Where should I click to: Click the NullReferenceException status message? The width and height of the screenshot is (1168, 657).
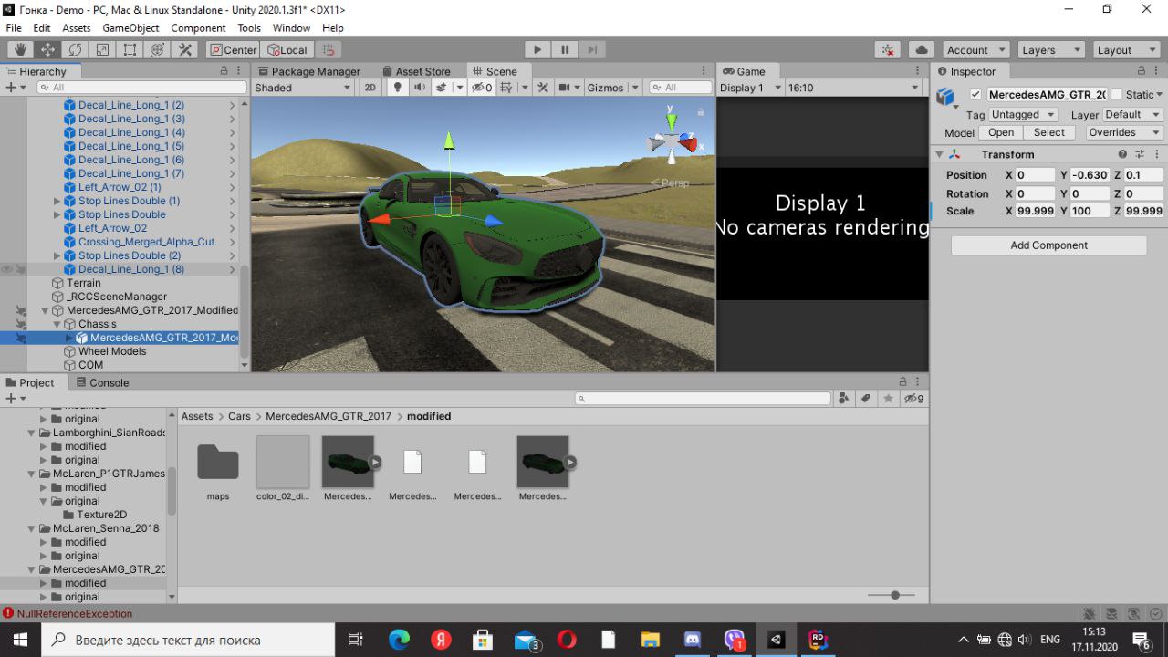[x=74, y=614]
